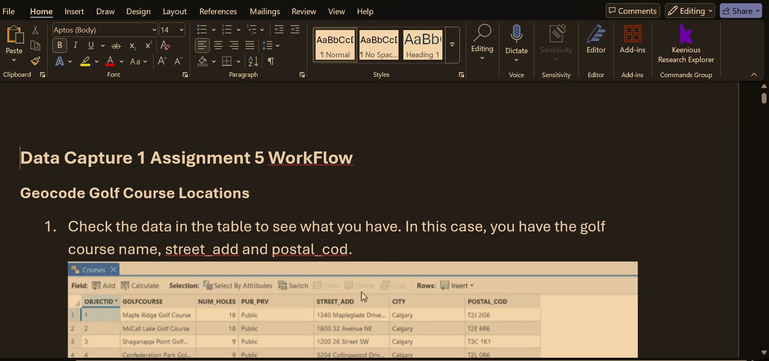Switch to the Layout tab

[x=175, y=11]
